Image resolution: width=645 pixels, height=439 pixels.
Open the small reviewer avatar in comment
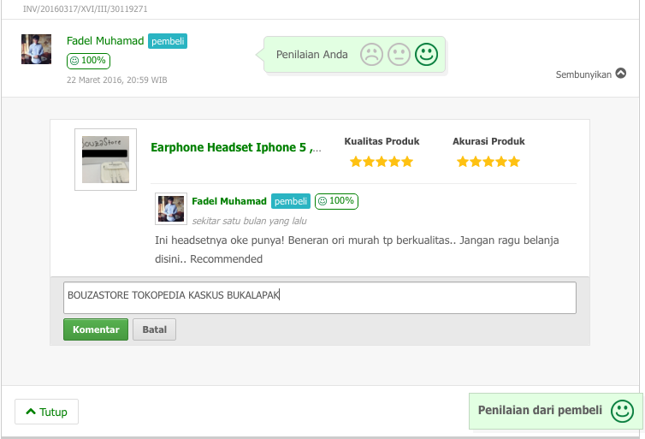pos(171,209)
